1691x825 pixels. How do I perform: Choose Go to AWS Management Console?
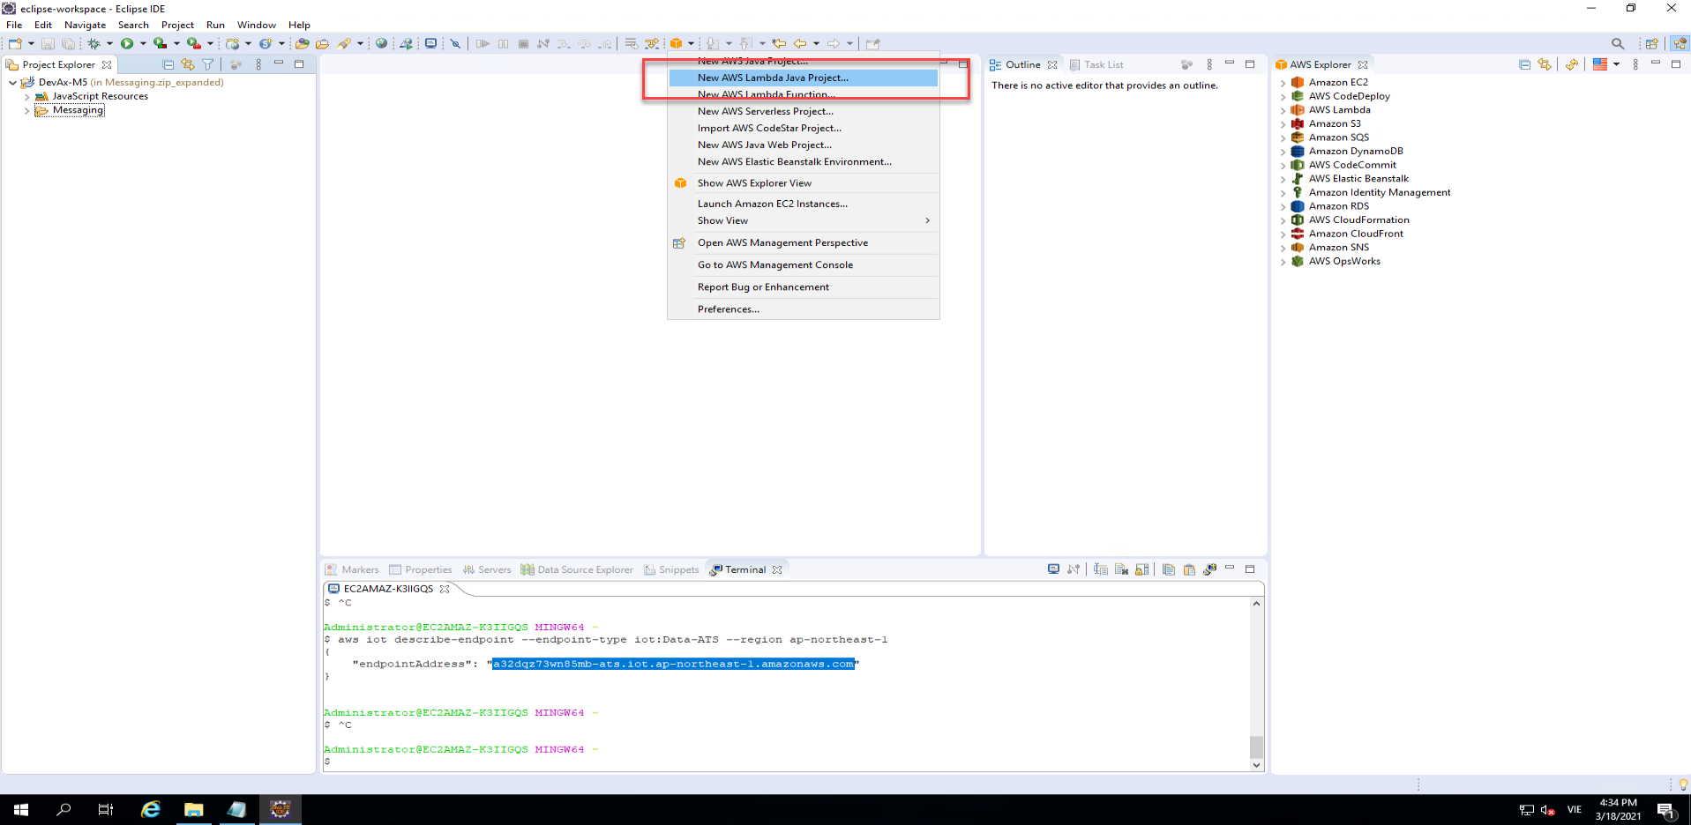click(x=803, y=264)
